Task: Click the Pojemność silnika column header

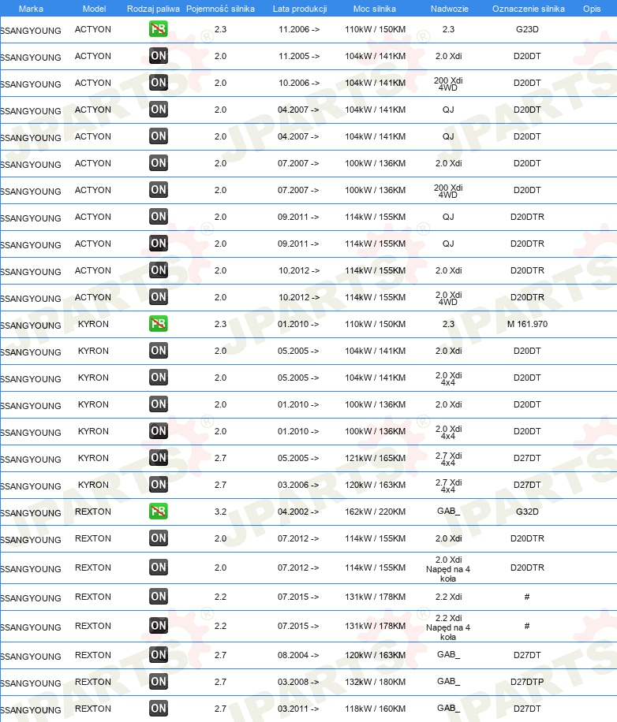Action: [x=220, y=9]
